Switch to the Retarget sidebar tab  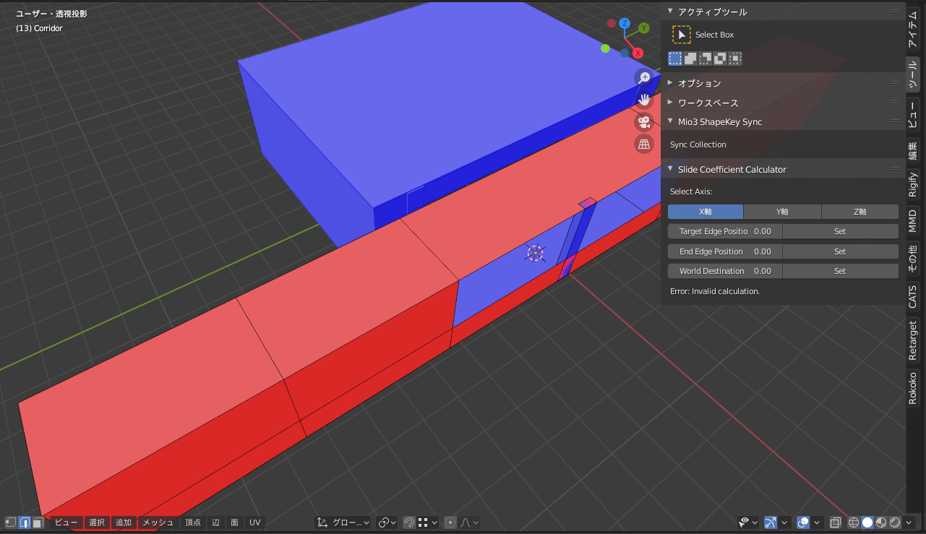pos(913,340)
